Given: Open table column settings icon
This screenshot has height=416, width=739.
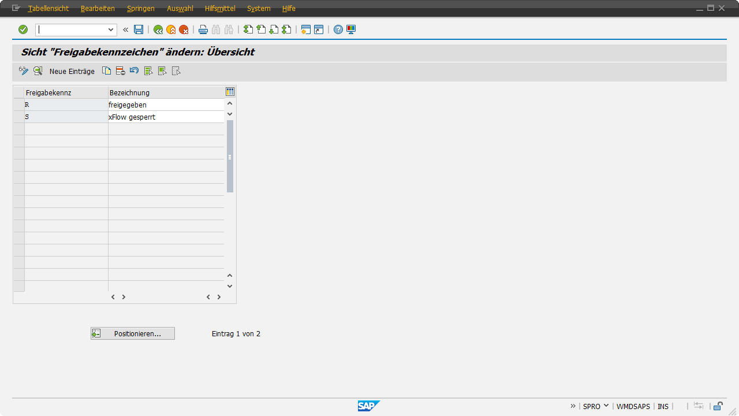Looking at the screenshot, I should point(230,92).
